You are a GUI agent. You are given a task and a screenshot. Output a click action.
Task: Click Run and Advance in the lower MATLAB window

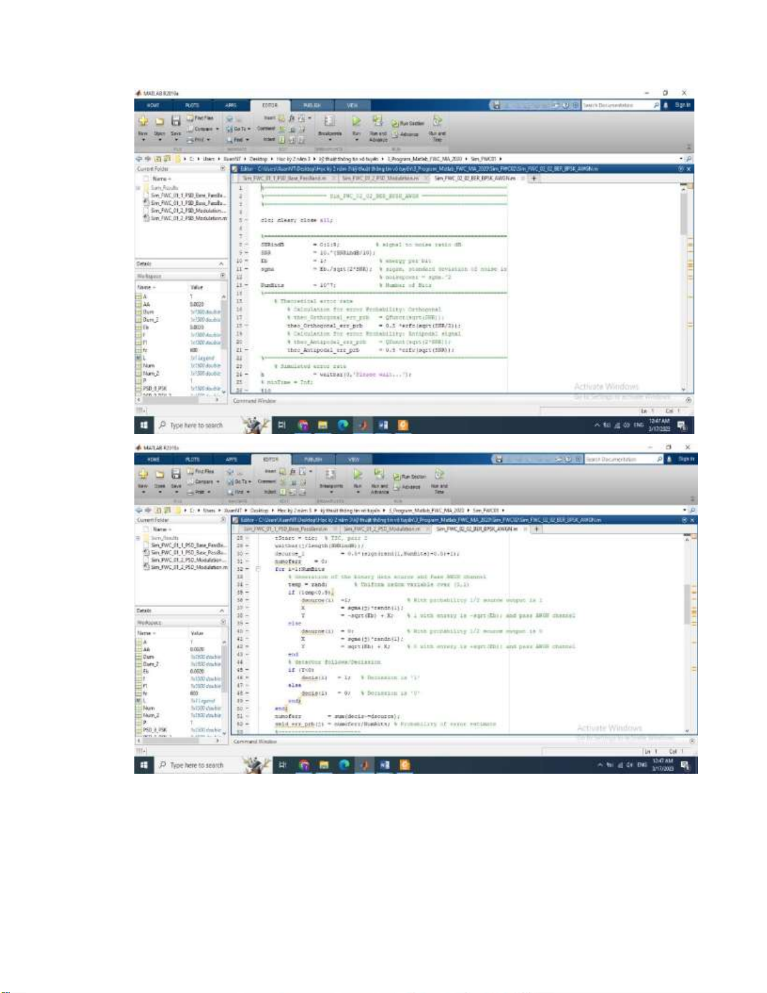coord(379,475)
